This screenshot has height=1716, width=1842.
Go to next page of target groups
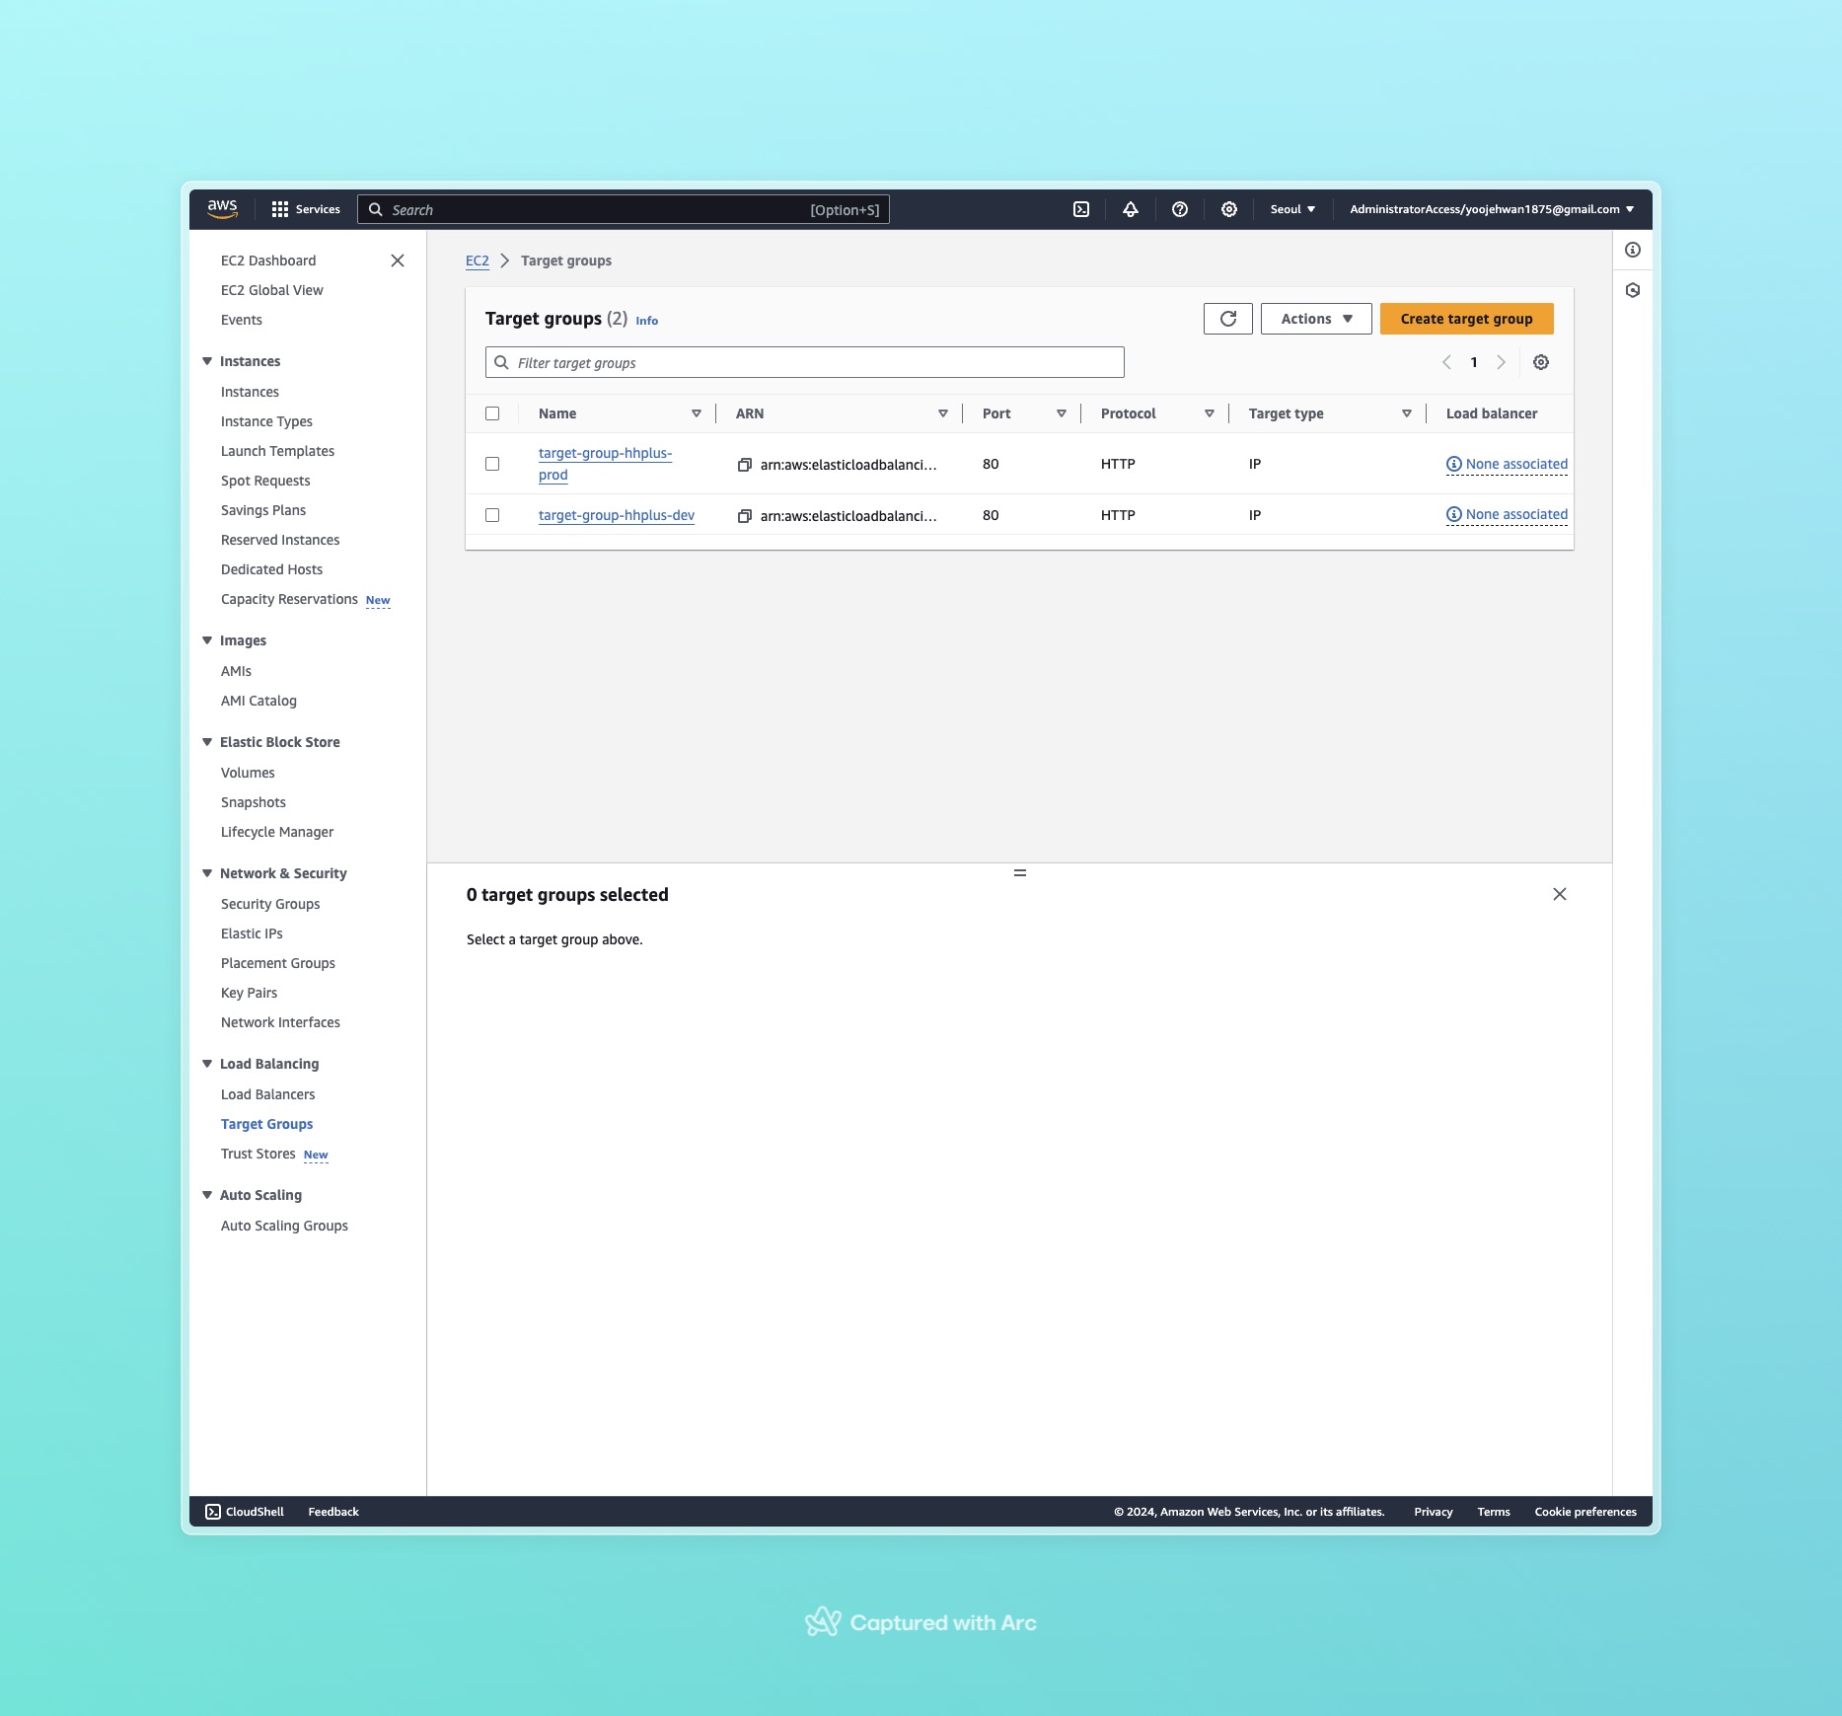coord(1502,362)
